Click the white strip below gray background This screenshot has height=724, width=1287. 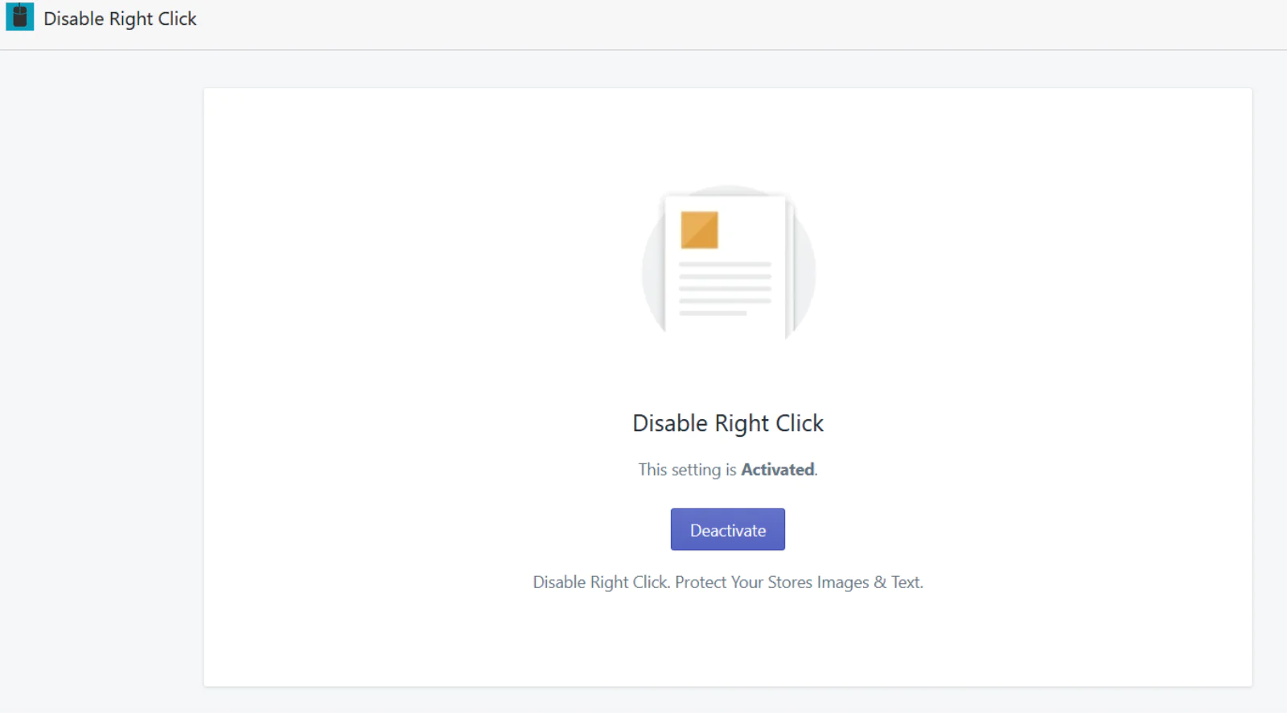coord(643,718)
